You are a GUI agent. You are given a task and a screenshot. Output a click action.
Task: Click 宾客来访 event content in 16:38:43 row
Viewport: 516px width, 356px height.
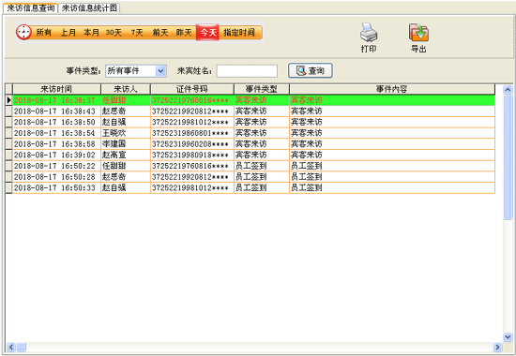(x=307, y=111)
